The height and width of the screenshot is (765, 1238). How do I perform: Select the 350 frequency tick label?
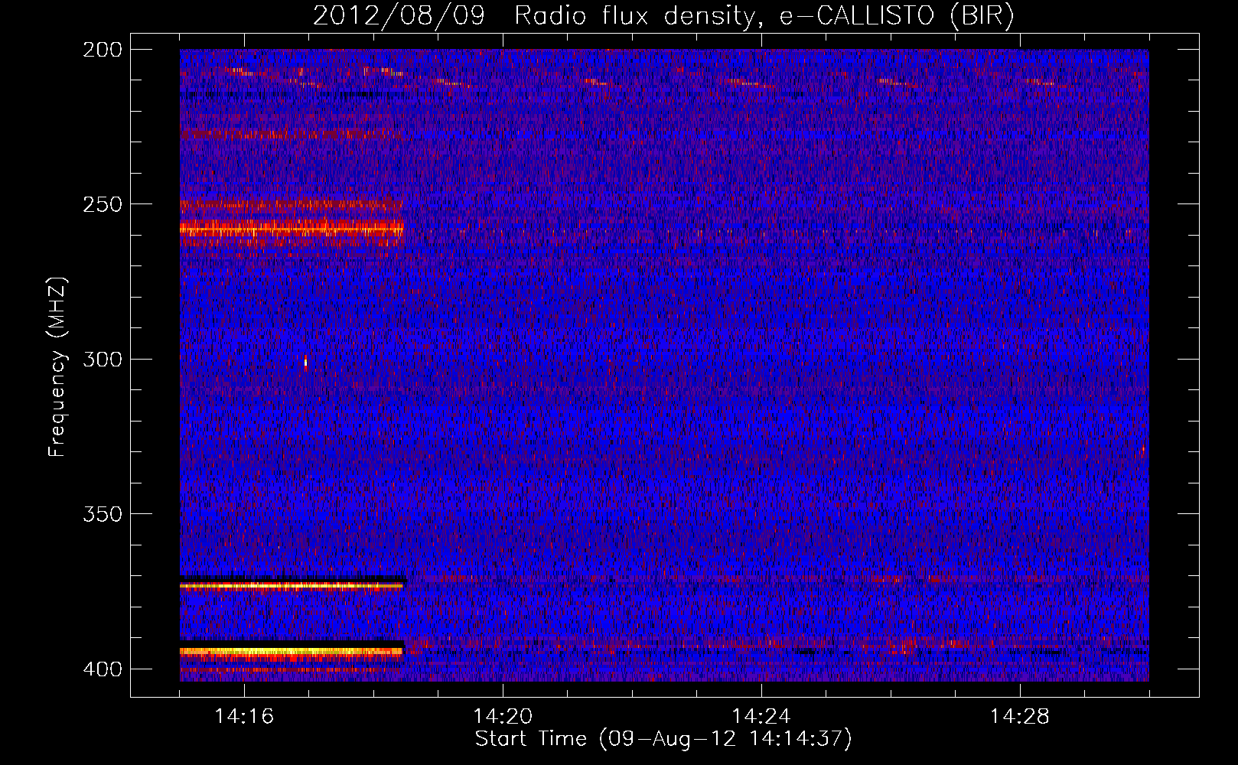coord(103,514)
